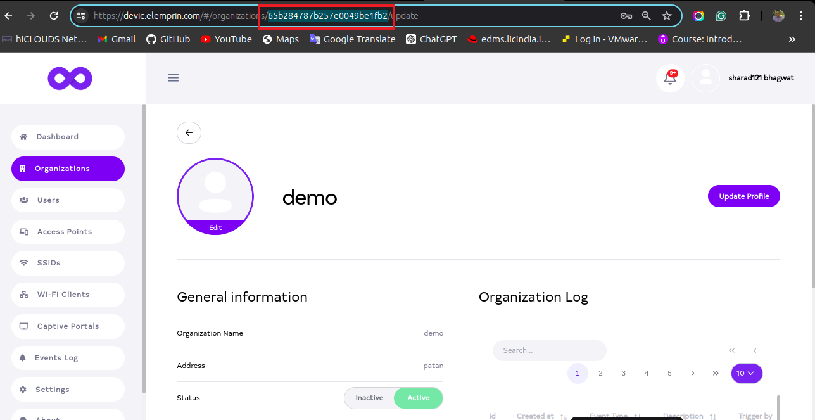This screenshot has width=815, height=420.
Task: Click the purple infinity logo
Action: click(70, 79)
